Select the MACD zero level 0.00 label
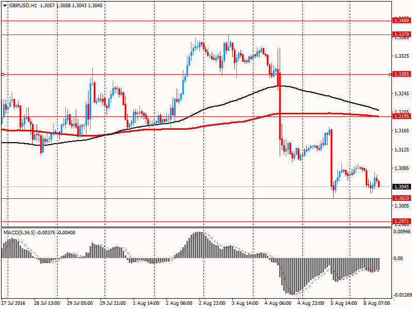This screenshot has width=412, height=309. coord(398,259)
